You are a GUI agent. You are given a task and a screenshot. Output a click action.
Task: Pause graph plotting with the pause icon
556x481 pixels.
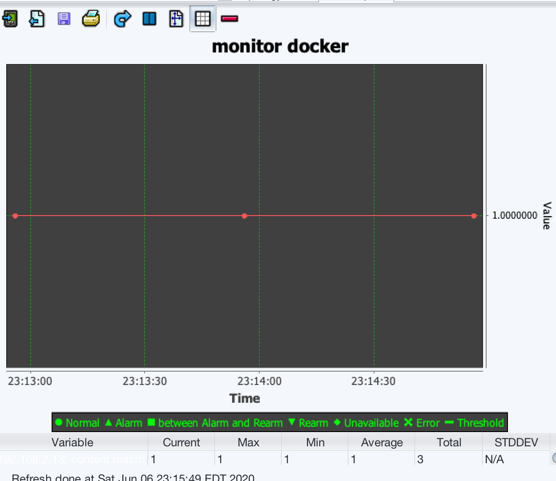149,19
